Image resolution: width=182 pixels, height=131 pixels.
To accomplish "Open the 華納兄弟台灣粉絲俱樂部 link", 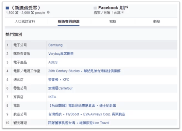I will pyautogui.click(x=102, y=71).
